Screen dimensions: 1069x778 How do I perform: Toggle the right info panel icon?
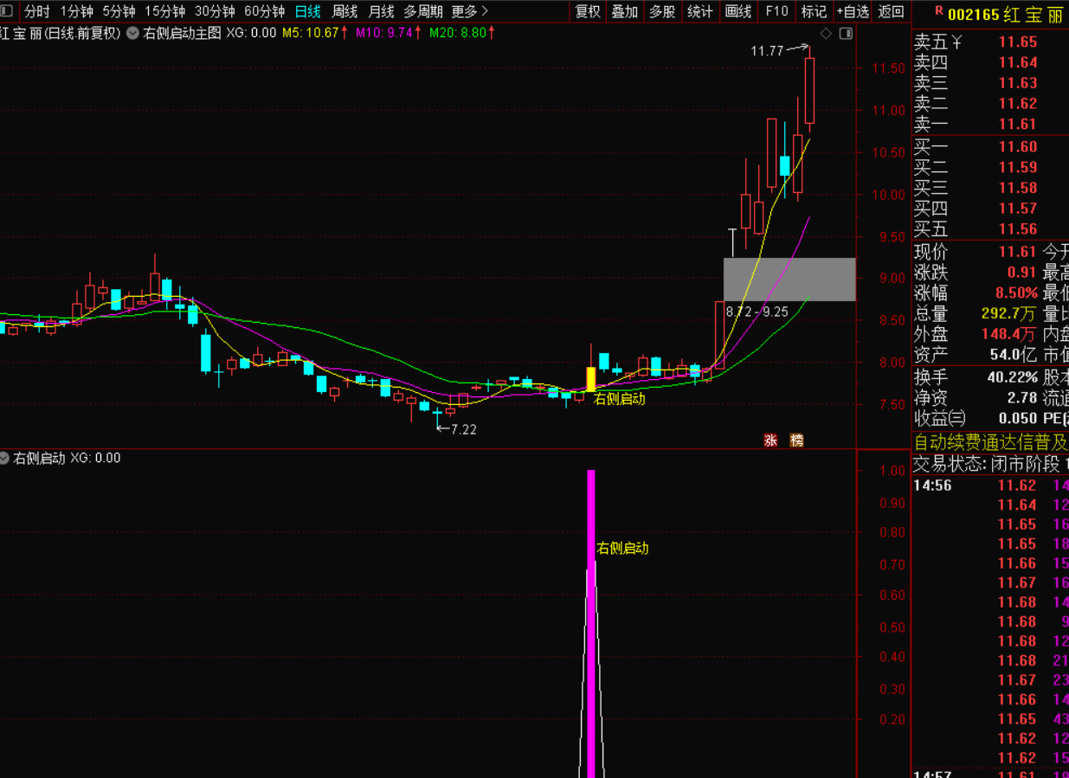pos(846,34)
